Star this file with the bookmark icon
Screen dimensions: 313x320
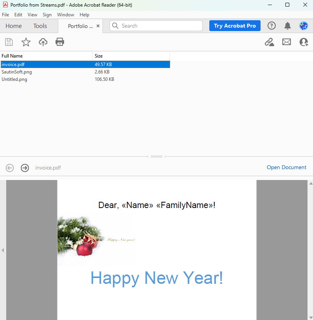point(26,42)
